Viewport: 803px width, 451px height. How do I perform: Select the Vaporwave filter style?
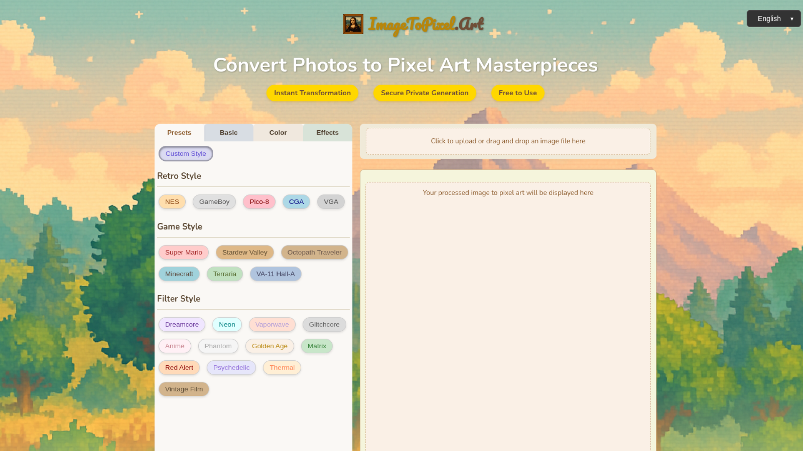[272, 324]
